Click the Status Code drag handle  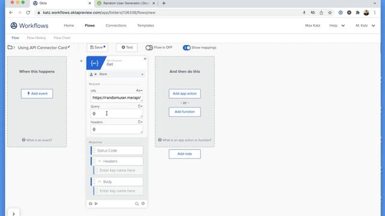coord(94,151)
